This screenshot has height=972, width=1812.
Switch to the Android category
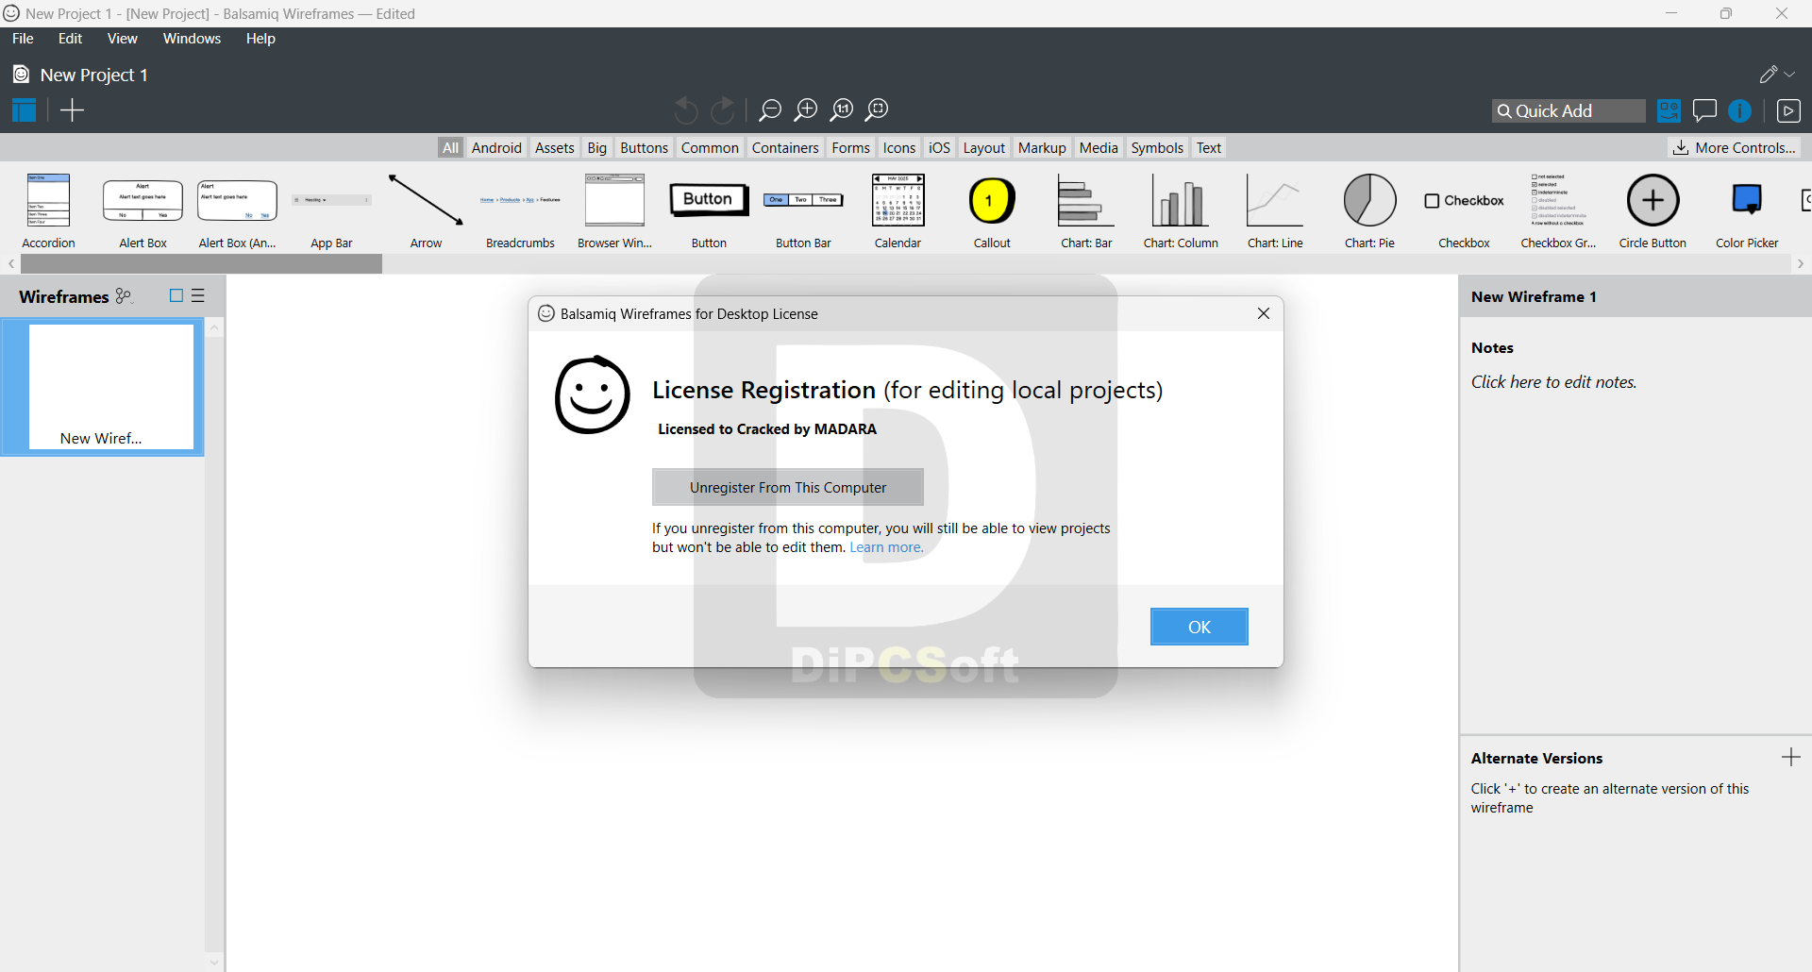pyautogui.click(x=496, y=147)
